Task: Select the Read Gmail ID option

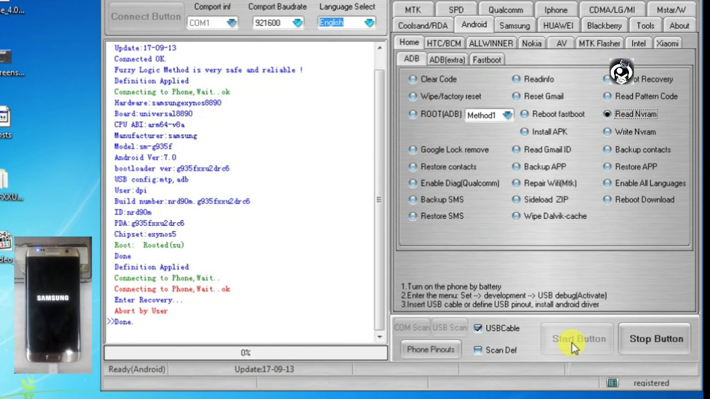Action: (516, 150)
